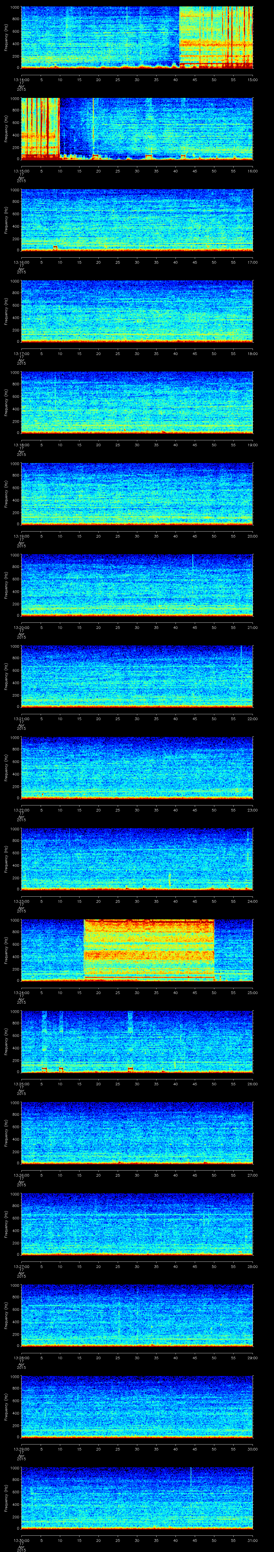
Task: Click the 21:00 end time label
Action: [x=252, y=627]
